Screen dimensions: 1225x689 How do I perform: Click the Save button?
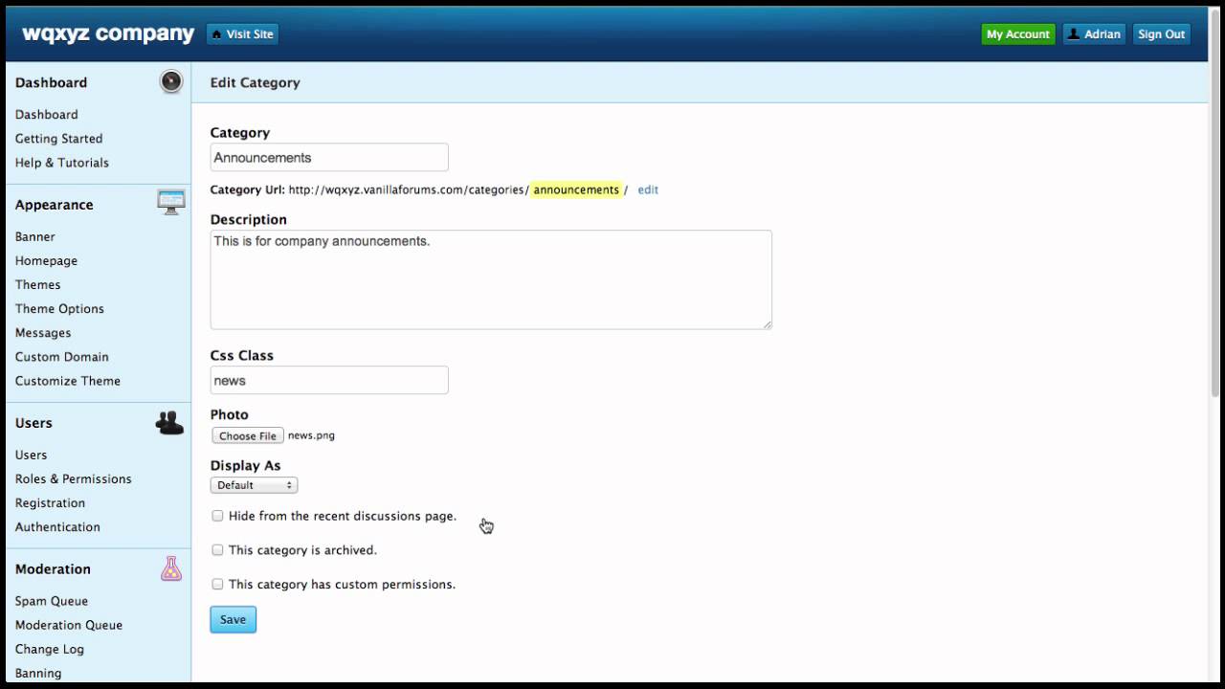(233, 619)
